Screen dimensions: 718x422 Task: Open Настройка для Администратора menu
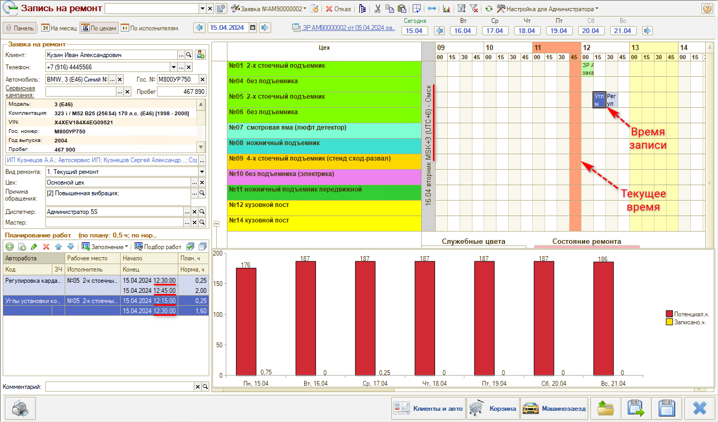(547, 9)
